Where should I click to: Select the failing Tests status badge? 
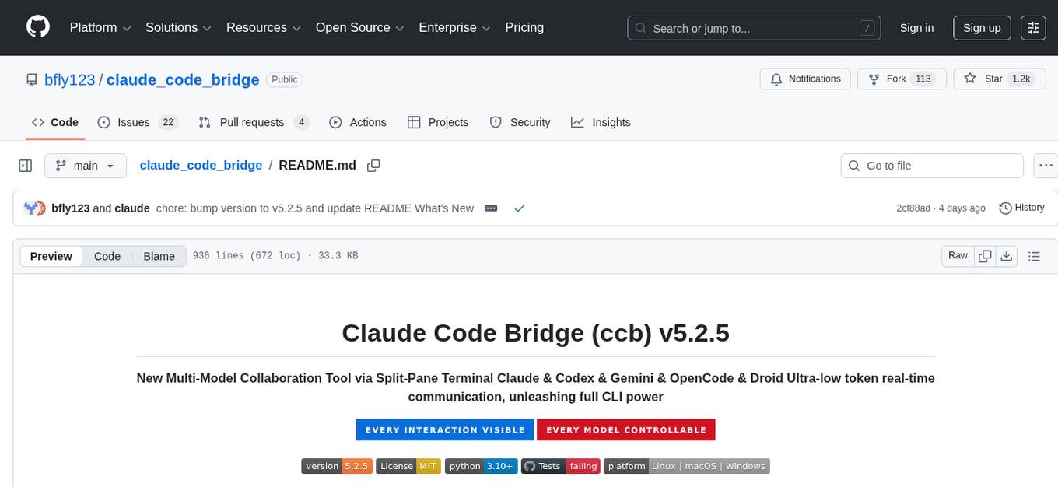click(560, 466)
